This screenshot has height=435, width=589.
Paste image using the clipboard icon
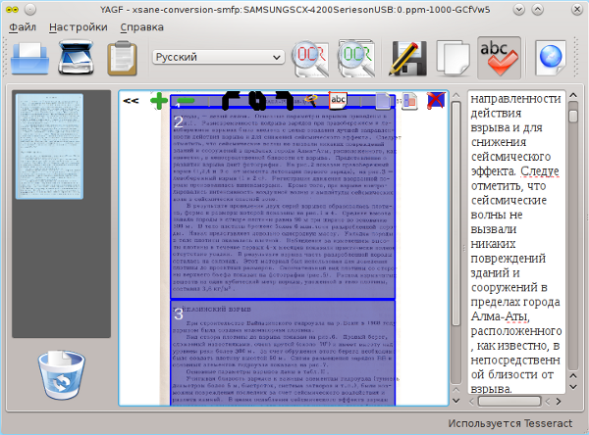point(122,60)
